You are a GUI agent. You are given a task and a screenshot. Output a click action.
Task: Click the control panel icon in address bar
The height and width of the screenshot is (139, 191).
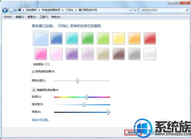[20, 10]
